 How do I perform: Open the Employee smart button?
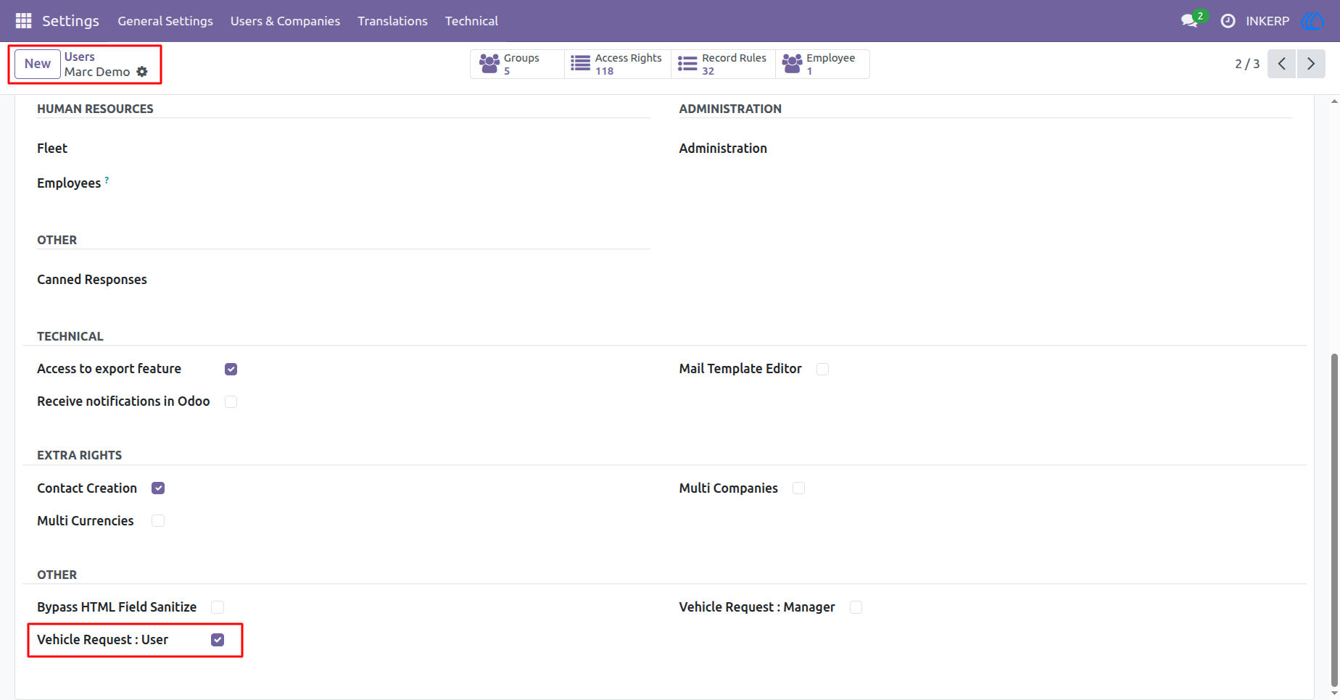(822, 64)
